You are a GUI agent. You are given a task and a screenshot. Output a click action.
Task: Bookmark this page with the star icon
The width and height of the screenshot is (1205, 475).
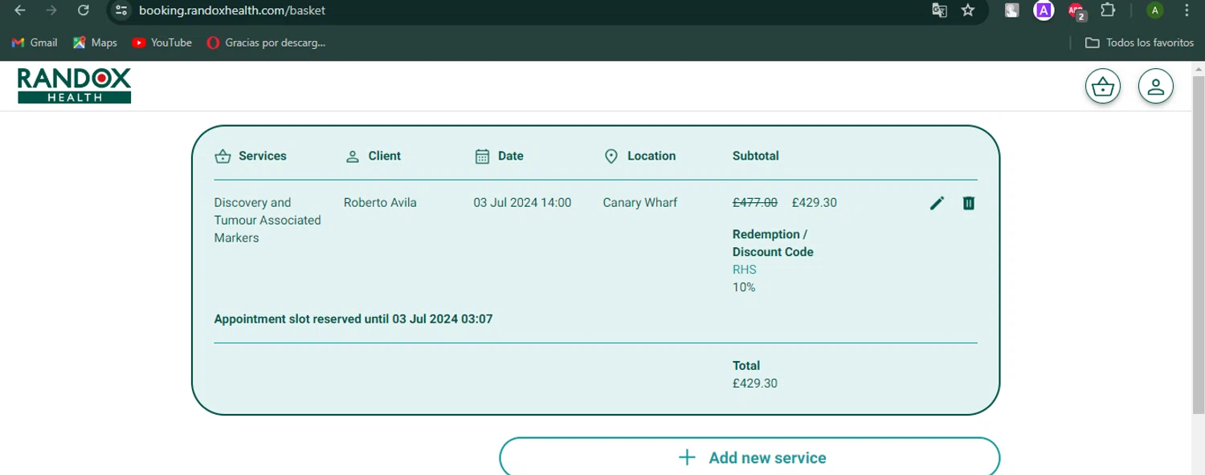[968, 10]
